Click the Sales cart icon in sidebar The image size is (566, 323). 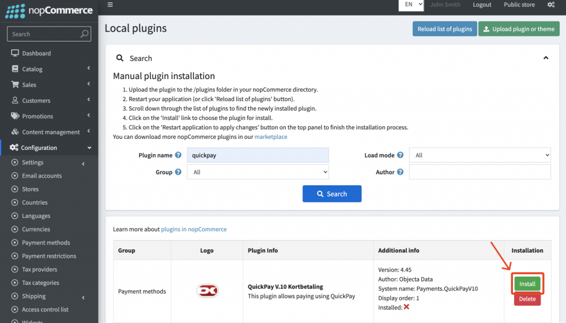[x=15, y=85]
